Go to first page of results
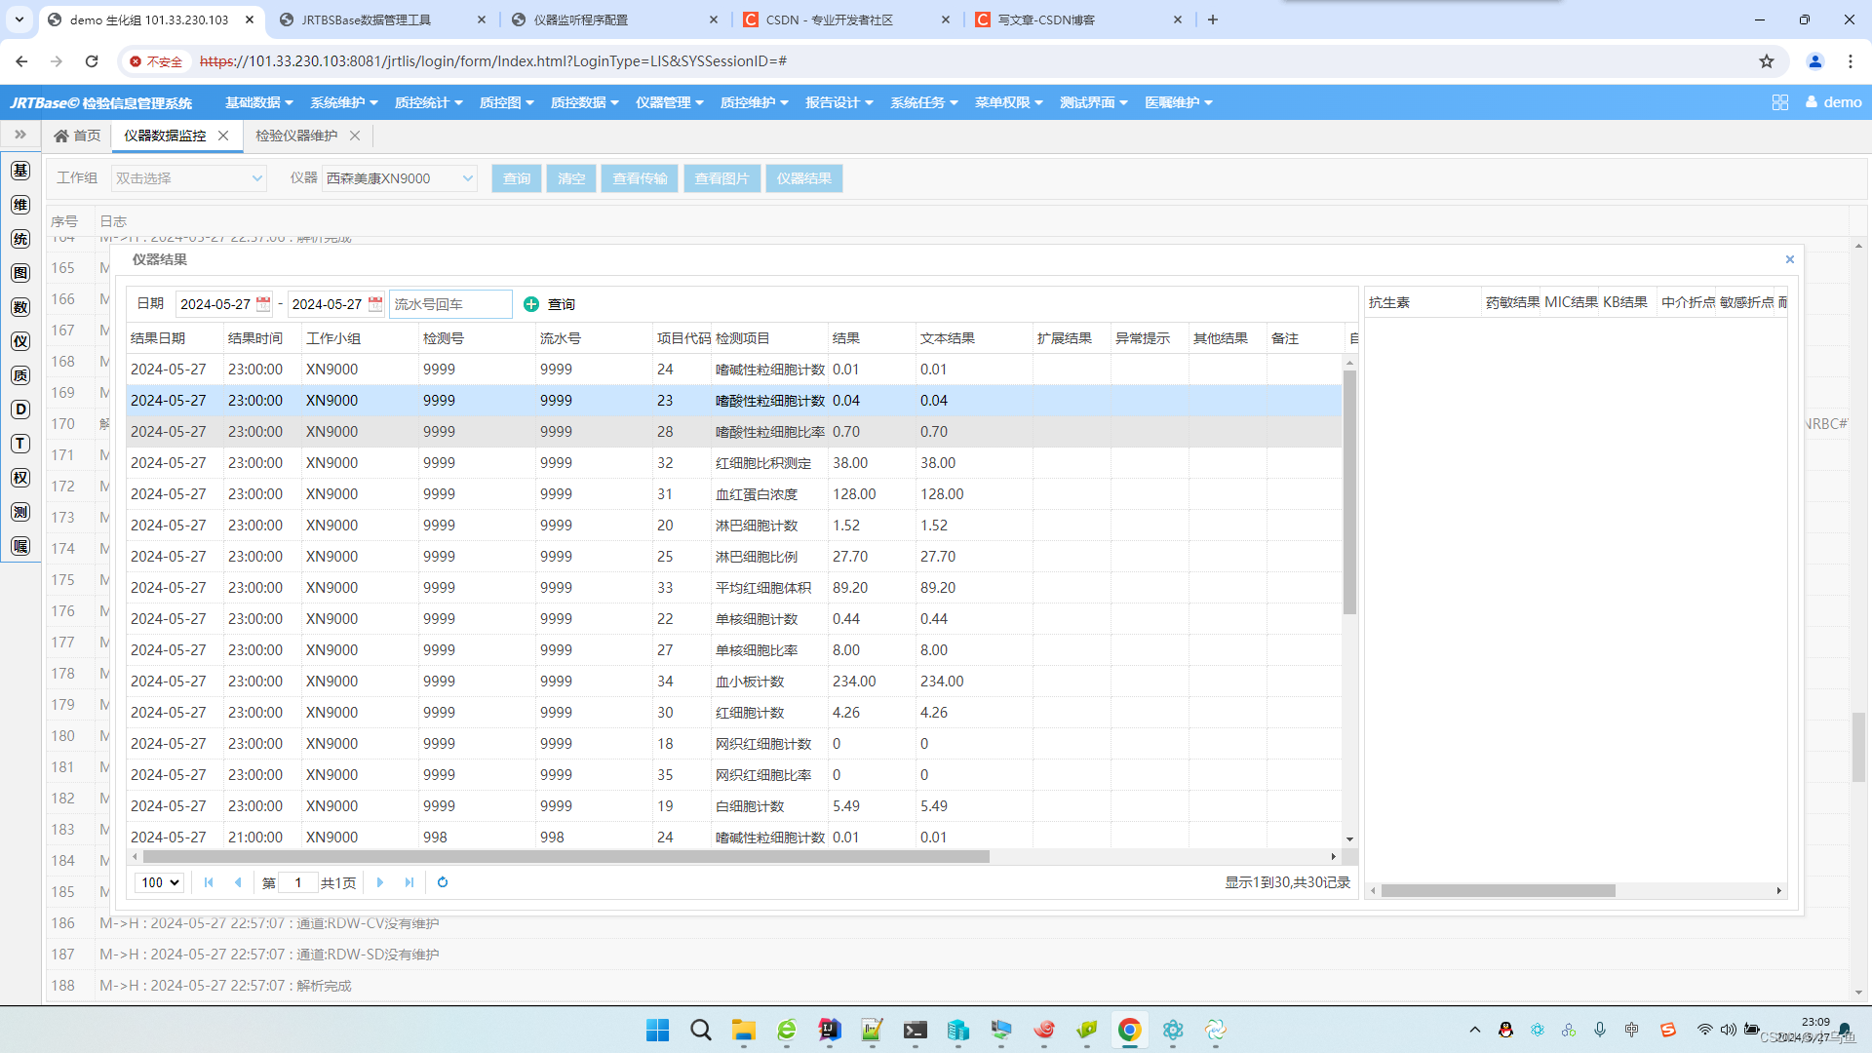The height and width of the screenshot is (1053, 1872). [209, 882]
